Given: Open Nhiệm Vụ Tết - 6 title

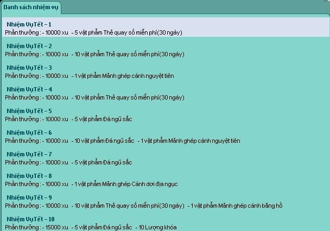Looking at the screenshot, I should pos(29,133).
